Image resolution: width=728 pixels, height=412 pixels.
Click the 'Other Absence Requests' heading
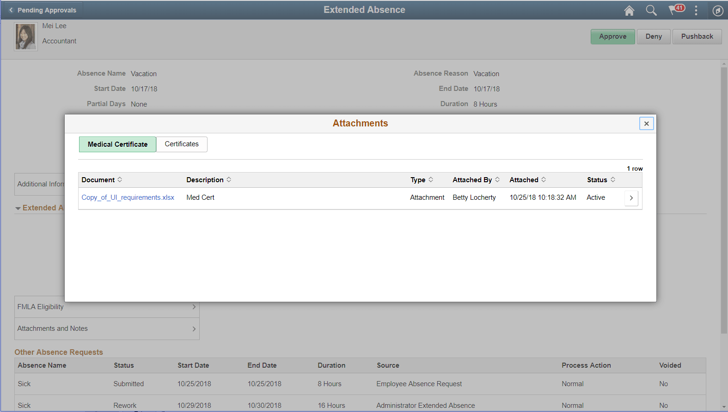(x=59, y=352)
